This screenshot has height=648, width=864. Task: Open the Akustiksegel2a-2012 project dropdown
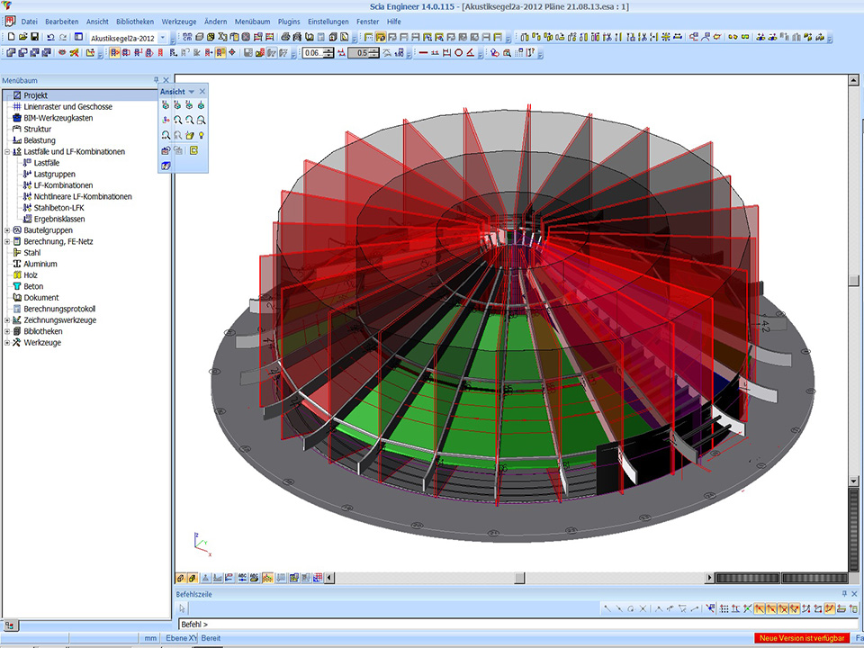click(x=162, y=38)
